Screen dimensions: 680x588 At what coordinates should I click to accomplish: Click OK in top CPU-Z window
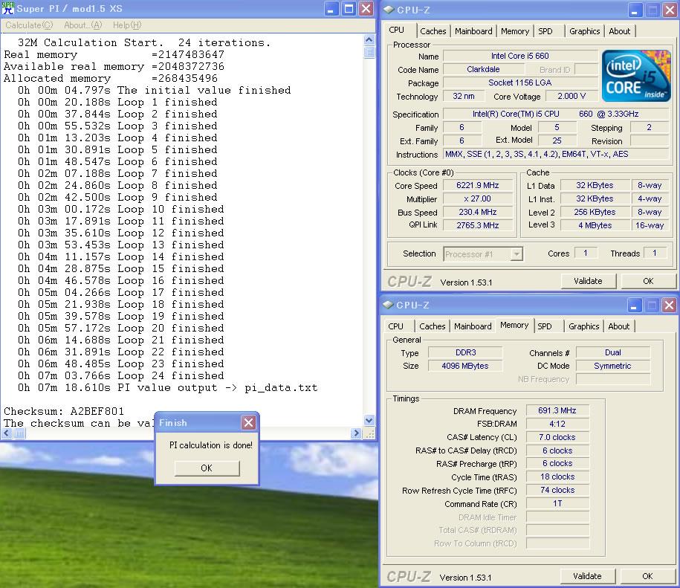pos(648,281)
